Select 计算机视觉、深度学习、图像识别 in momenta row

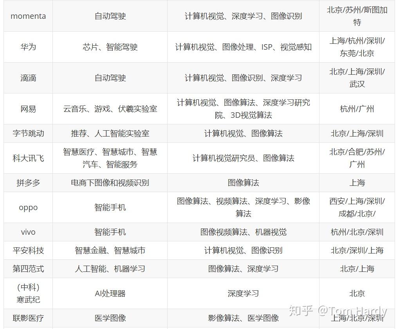243,16
